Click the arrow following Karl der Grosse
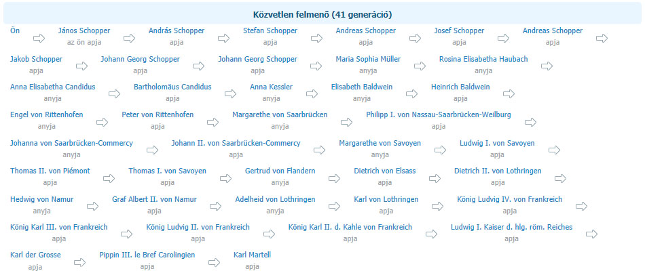The width and height of the screenshot is (645, 273). [x=80, y=262]
